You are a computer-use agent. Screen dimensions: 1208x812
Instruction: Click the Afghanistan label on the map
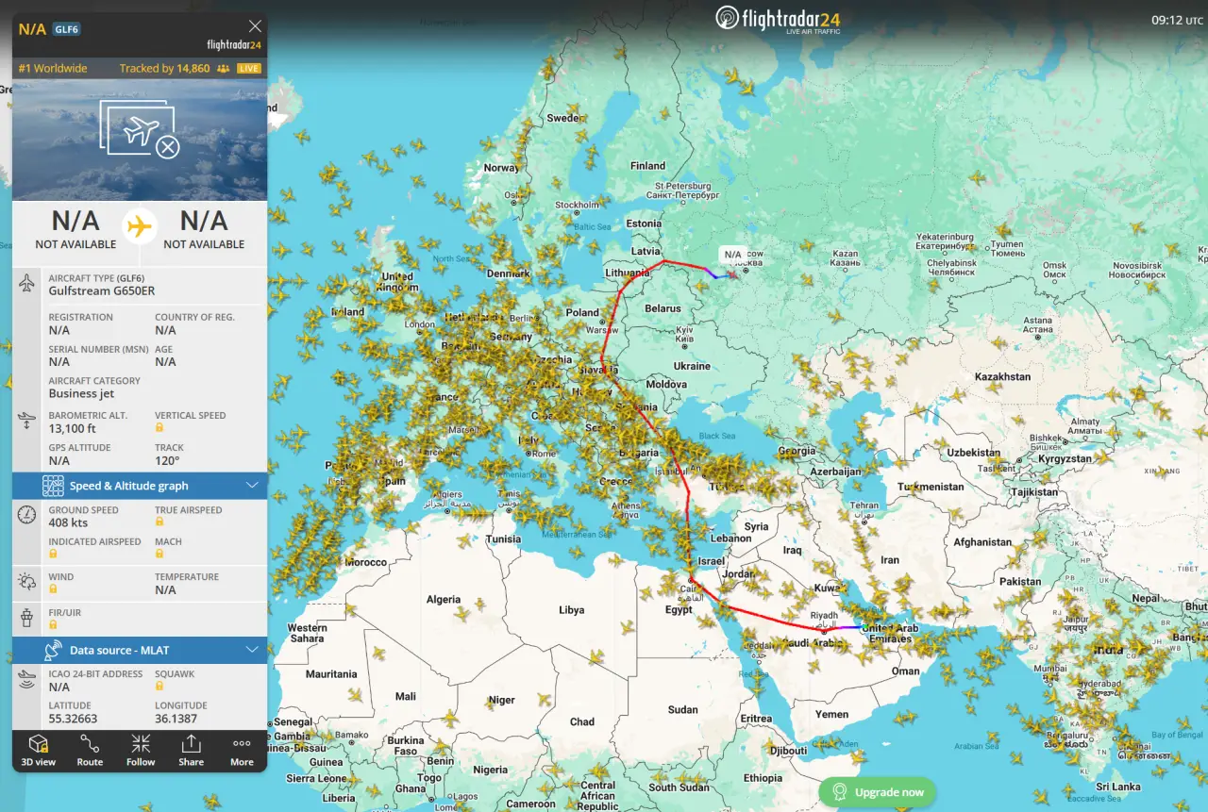coord(981,543)
